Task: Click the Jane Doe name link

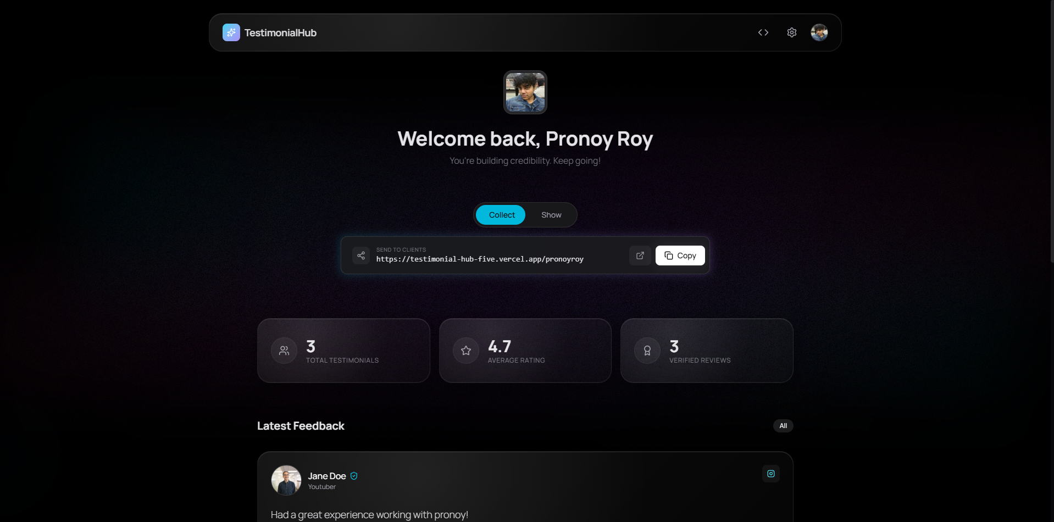Action: coord(327,476)
